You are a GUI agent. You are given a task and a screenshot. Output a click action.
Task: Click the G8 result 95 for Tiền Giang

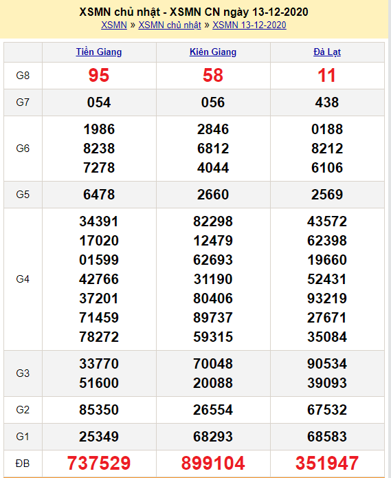click(99, 75)
